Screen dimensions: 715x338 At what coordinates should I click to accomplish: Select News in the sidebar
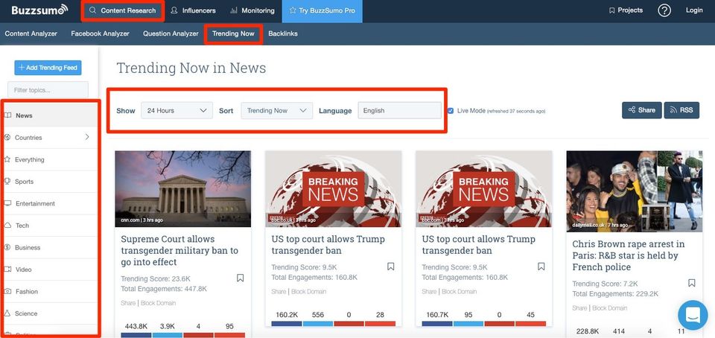point(50,115)
